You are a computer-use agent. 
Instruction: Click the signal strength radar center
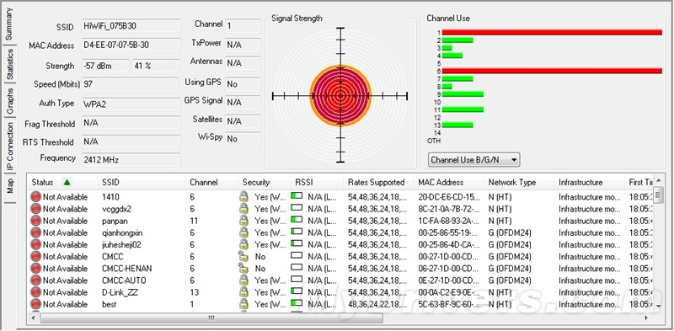340,96
